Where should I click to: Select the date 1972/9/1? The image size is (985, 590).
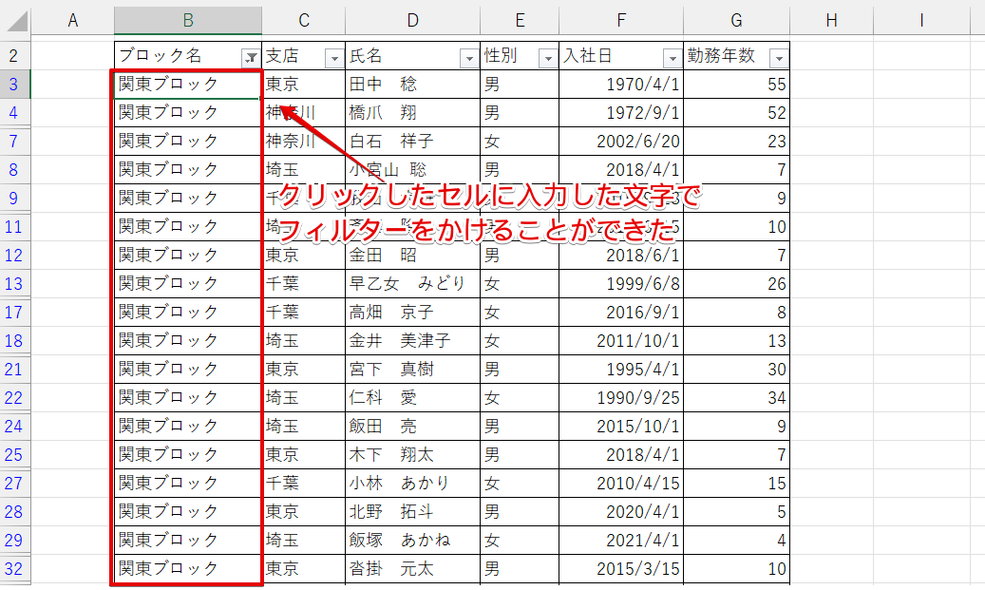coord(643,112)
